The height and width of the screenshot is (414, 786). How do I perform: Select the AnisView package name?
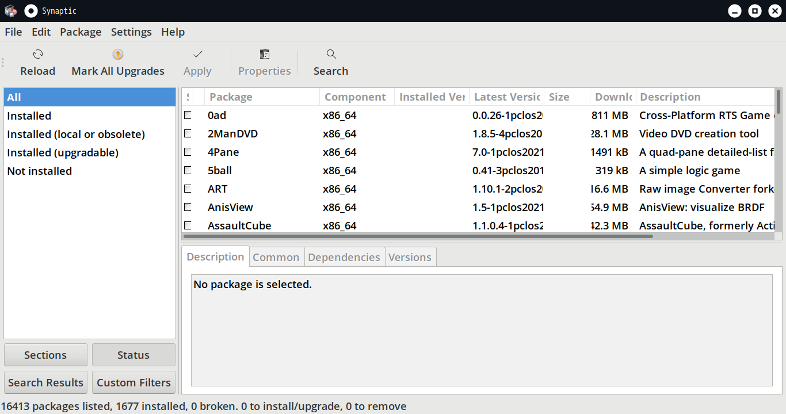point(230,207)
